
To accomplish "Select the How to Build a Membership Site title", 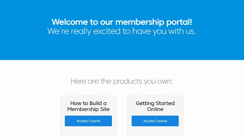I will tap(88, 106).
